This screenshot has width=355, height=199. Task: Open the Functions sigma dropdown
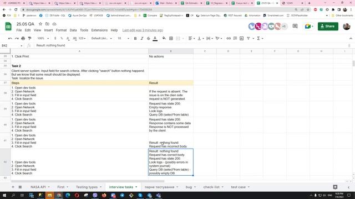[x=260, y=38]
